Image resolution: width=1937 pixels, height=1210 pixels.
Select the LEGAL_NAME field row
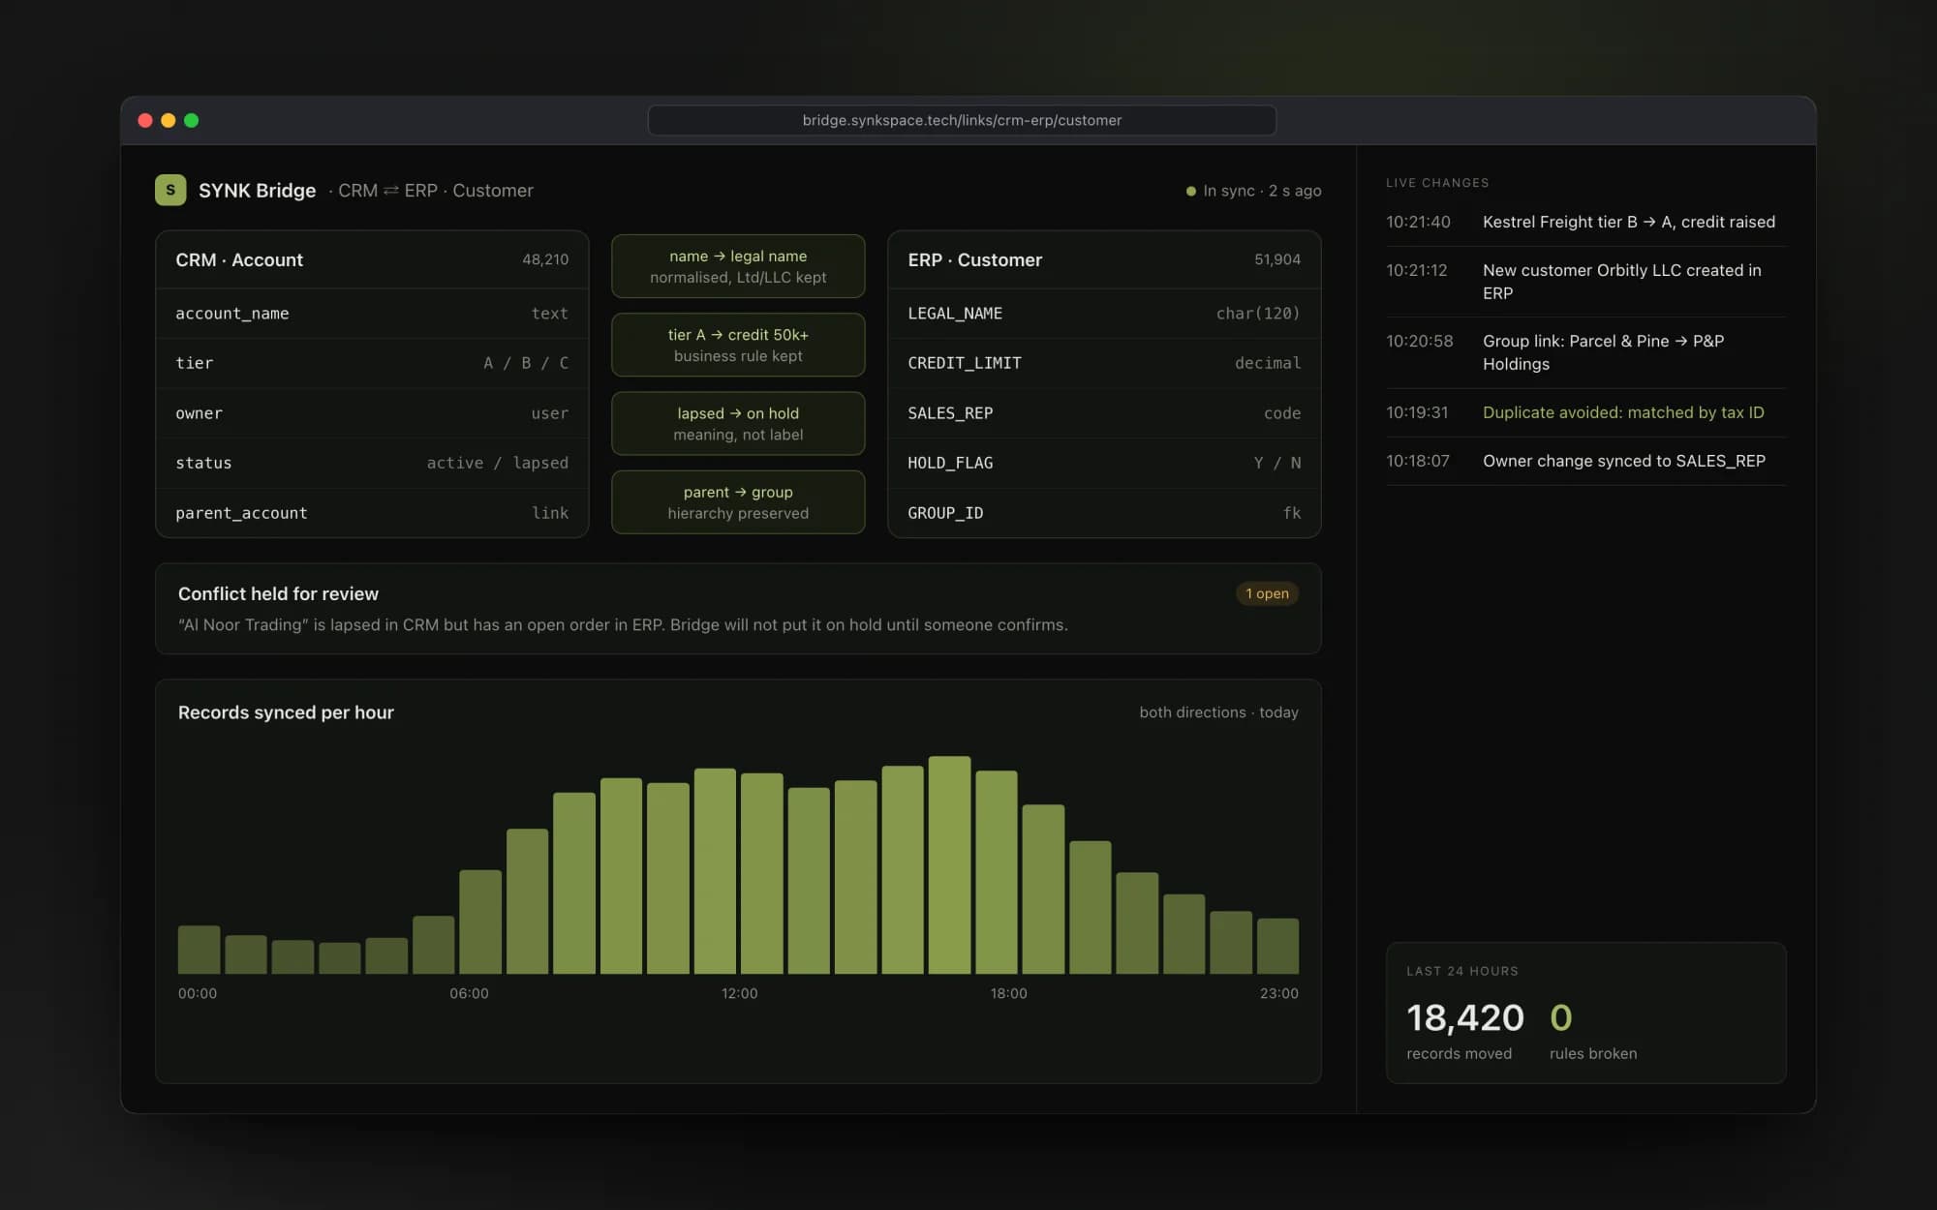[1104, 314]
